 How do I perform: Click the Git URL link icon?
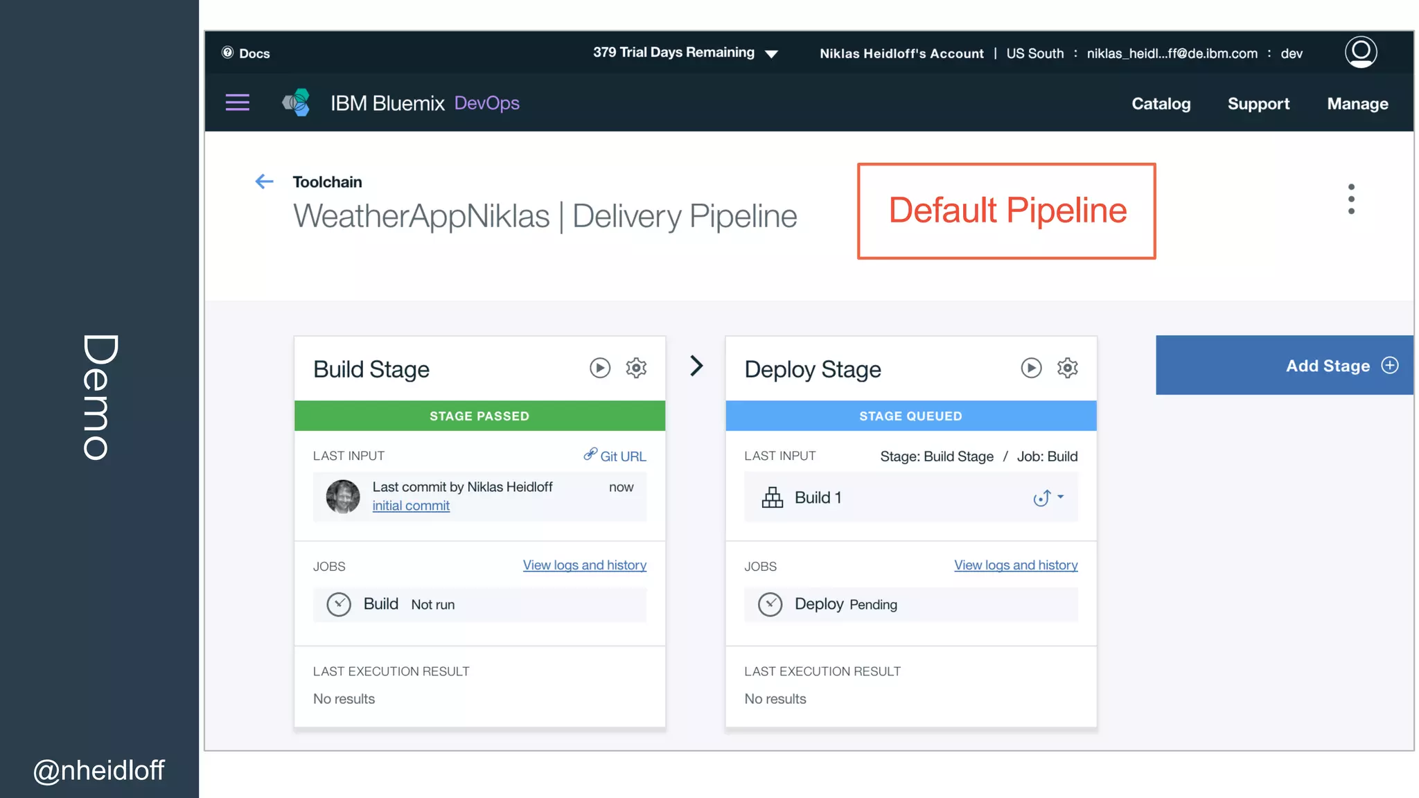(590, 454)
